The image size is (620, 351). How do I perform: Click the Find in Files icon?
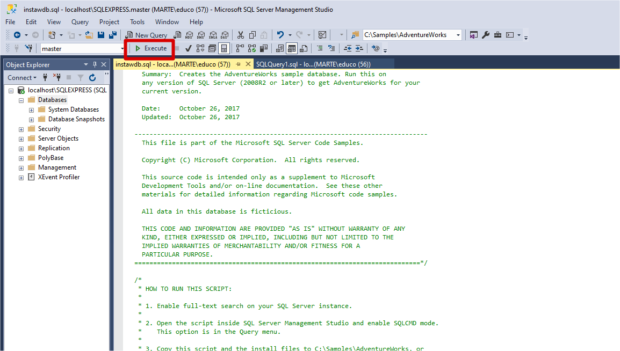pos(355,35)
